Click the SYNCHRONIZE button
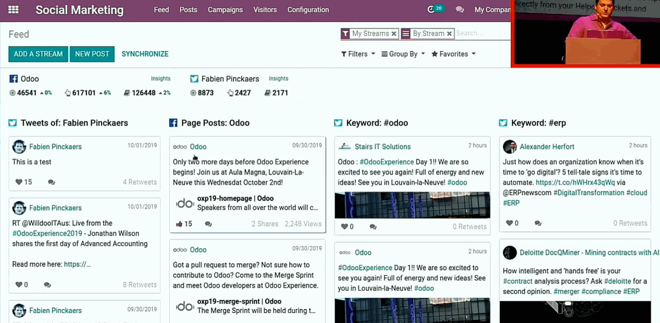This screenshot has height=323, width=660. pyautogui.click(x=145, y=54)
